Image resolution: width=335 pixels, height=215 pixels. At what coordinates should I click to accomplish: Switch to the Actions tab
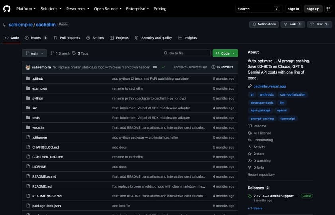tap(95, 38)
